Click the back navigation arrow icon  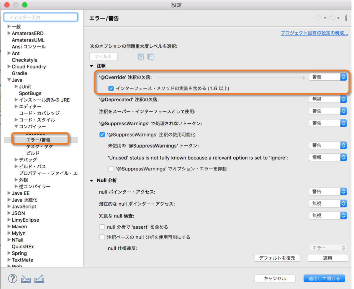point(319,18)
